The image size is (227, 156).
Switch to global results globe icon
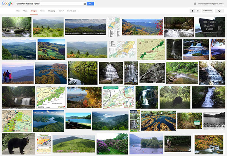pos(198,11)
